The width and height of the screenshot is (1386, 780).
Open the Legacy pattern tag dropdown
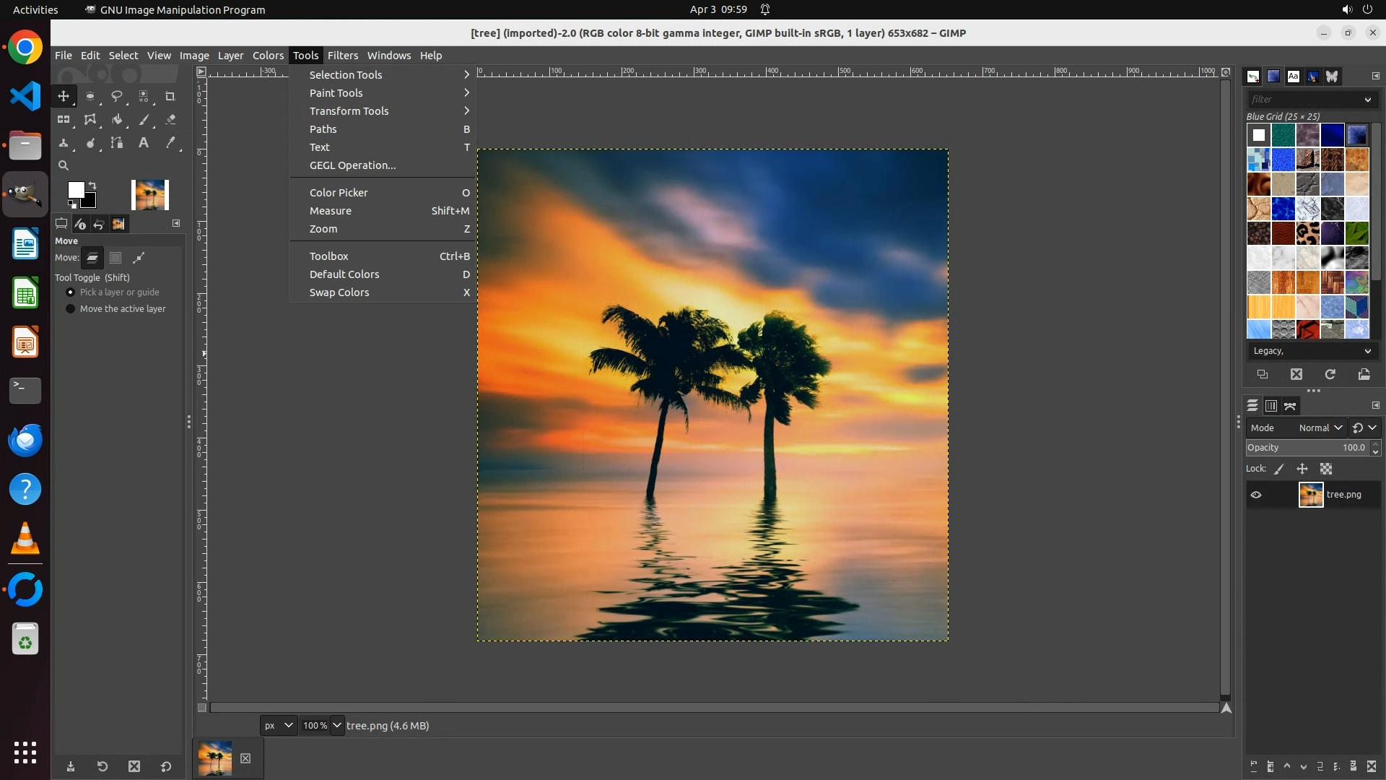coord(1311,351)
